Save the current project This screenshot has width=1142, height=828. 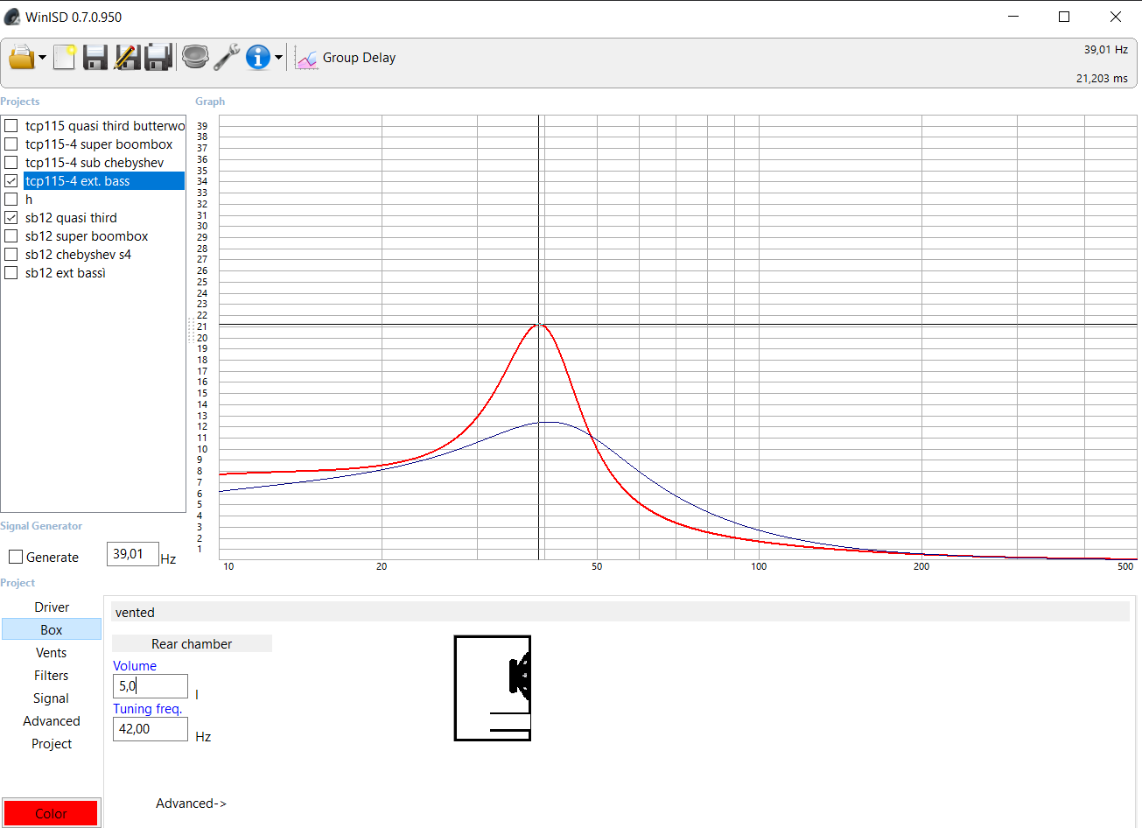pyautogui.click(x=95, y=58)
